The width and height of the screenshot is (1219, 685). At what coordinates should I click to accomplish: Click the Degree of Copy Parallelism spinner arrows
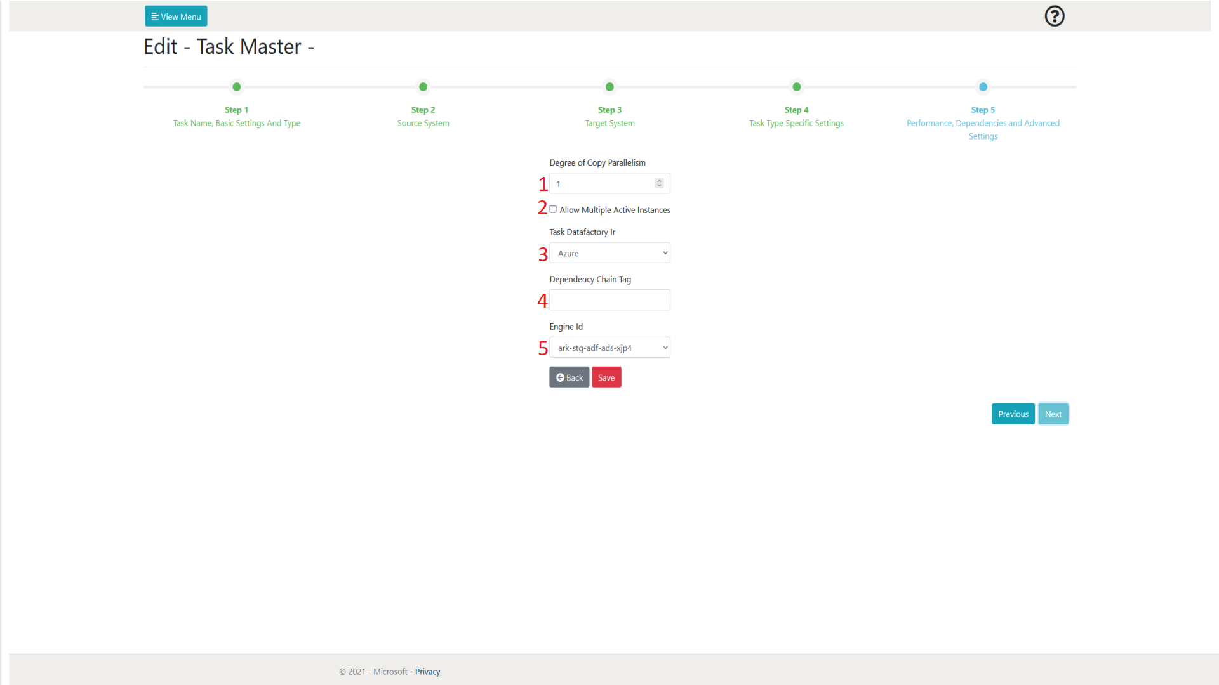[x=659, y=183]
